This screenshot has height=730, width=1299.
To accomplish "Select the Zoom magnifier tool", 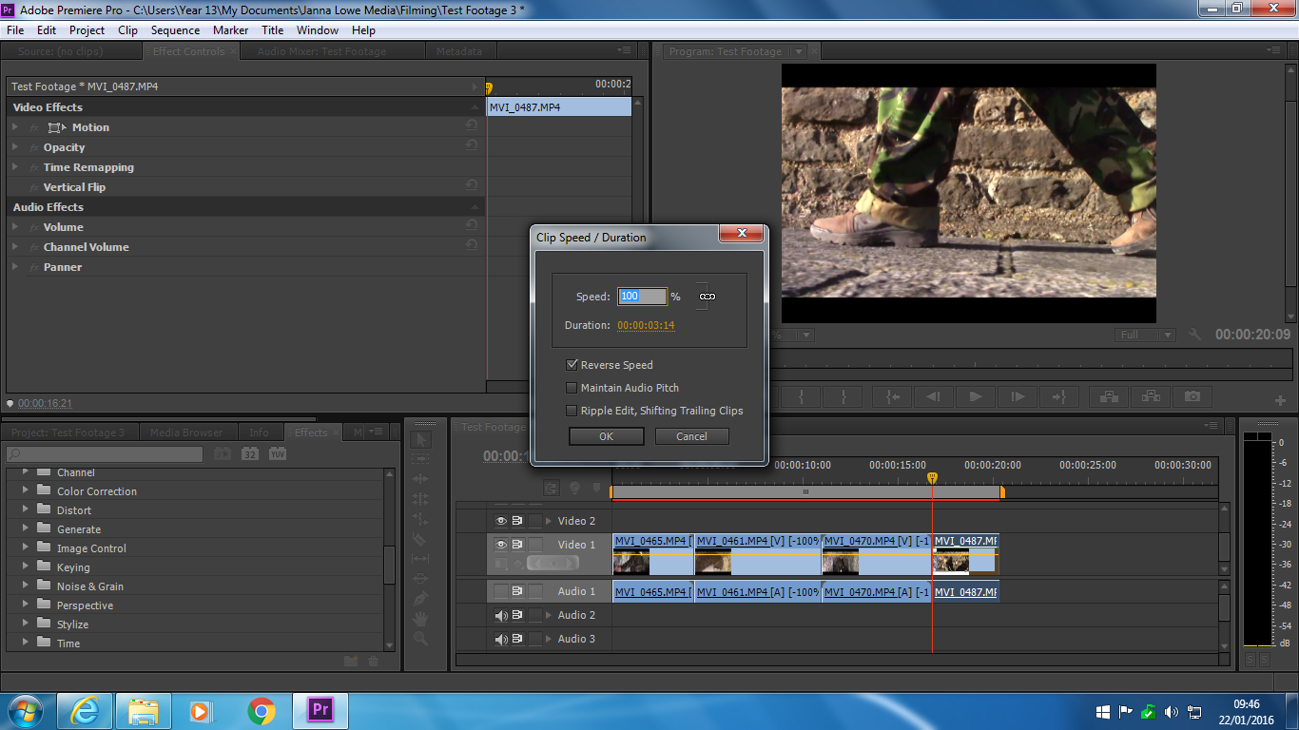I will (421, 639).
